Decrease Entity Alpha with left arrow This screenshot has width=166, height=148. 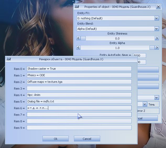coord(78,48)
